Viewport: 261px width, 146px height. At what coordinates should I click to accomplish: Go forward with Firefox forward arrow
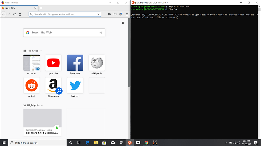[x=9, y=14]
